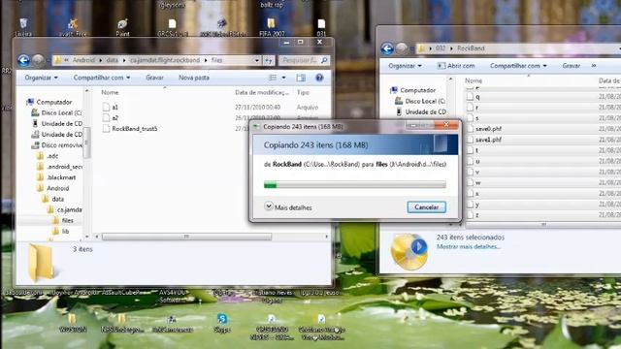Click the media disc icon in RockBand details pane
621x349 pixels.
pos(409,252)
